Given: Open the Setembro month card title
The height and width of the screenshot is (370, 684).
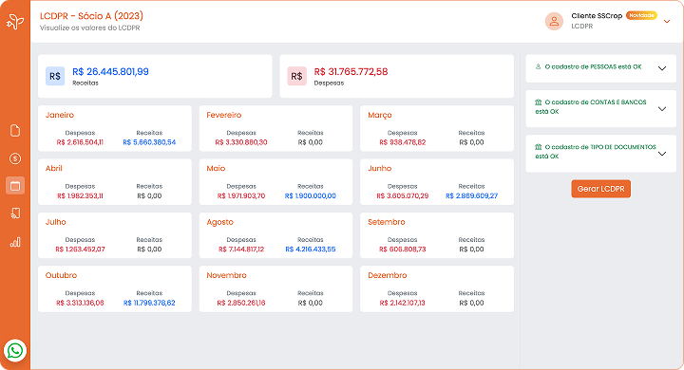Looking at the screenshot, I should pos(387,222).
